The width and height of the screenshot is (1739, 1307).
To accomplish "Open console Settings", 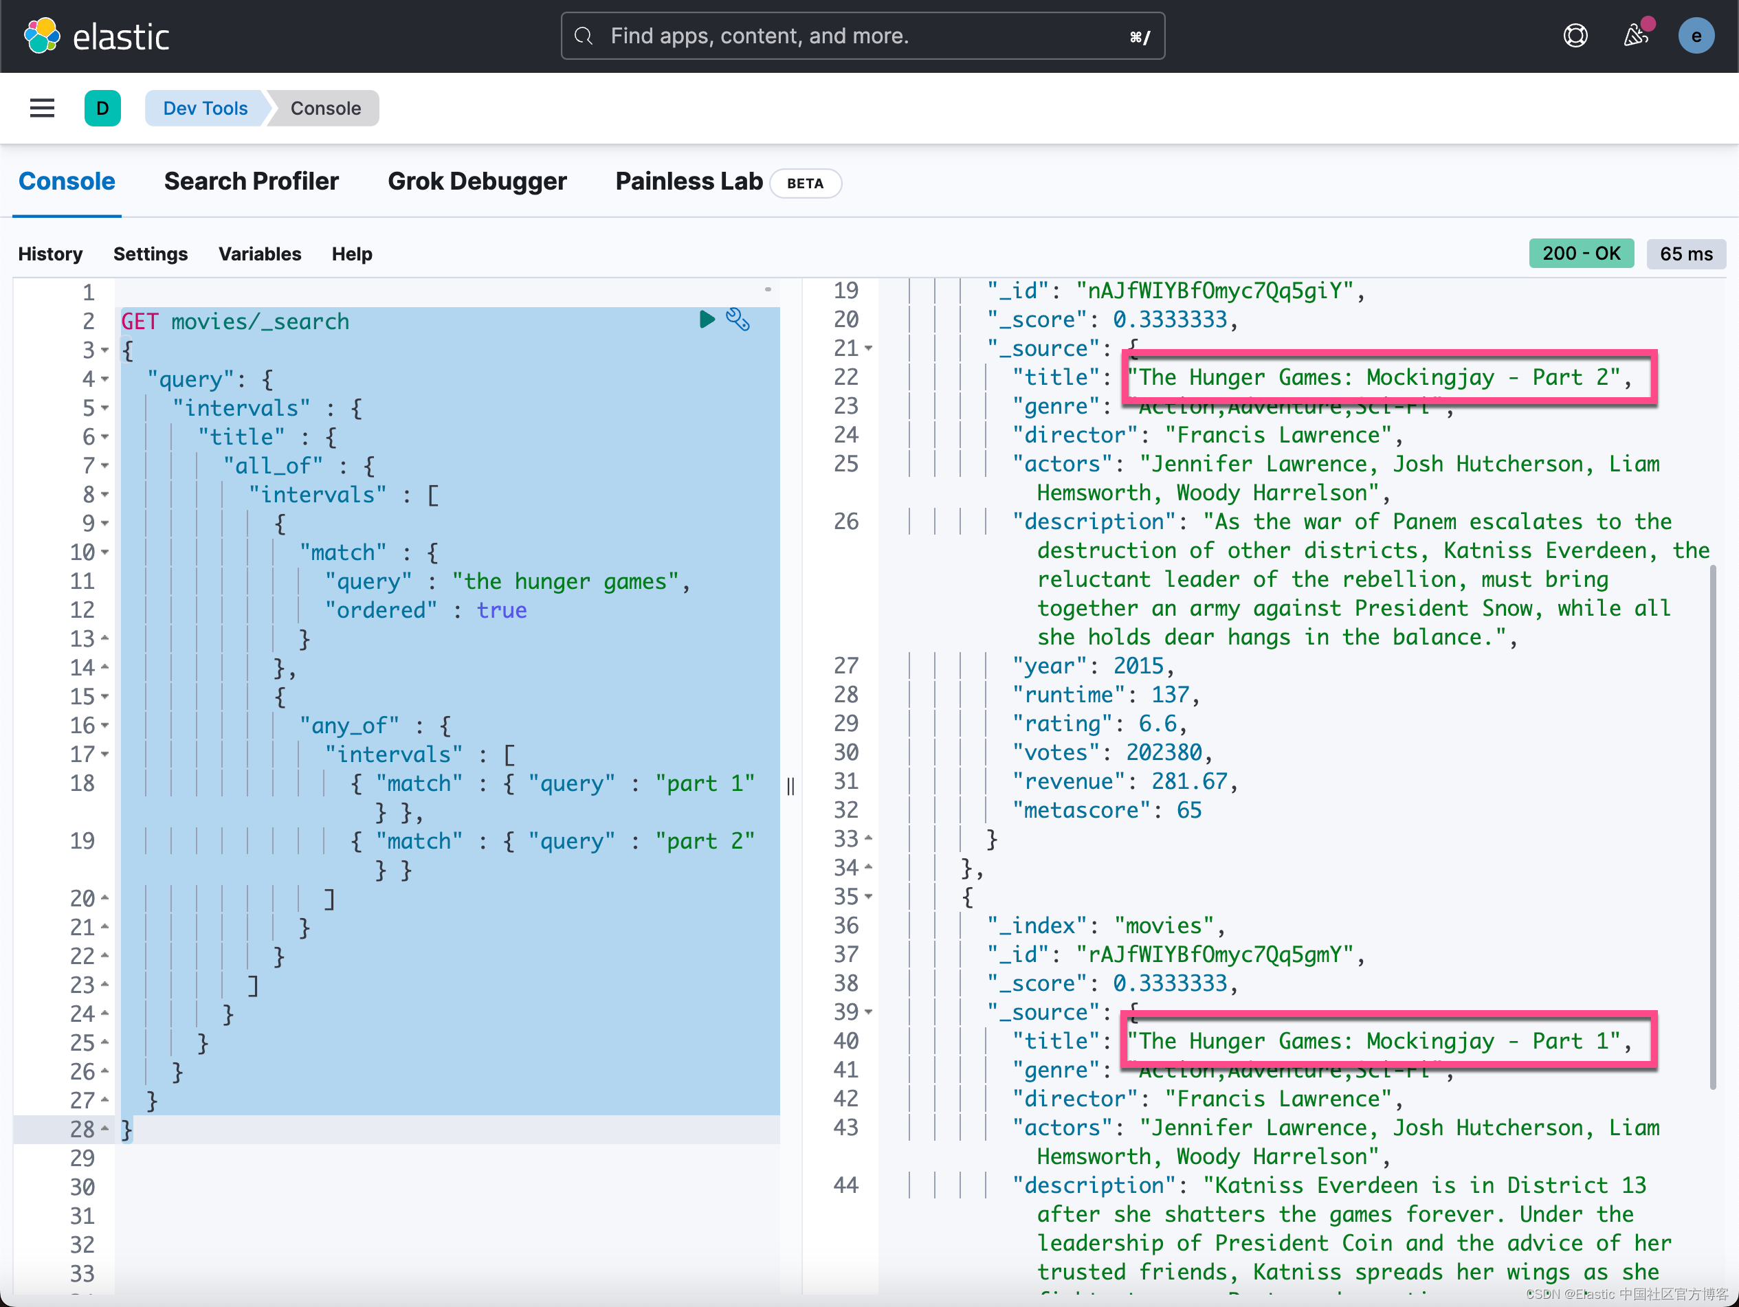I will (150, 254).
